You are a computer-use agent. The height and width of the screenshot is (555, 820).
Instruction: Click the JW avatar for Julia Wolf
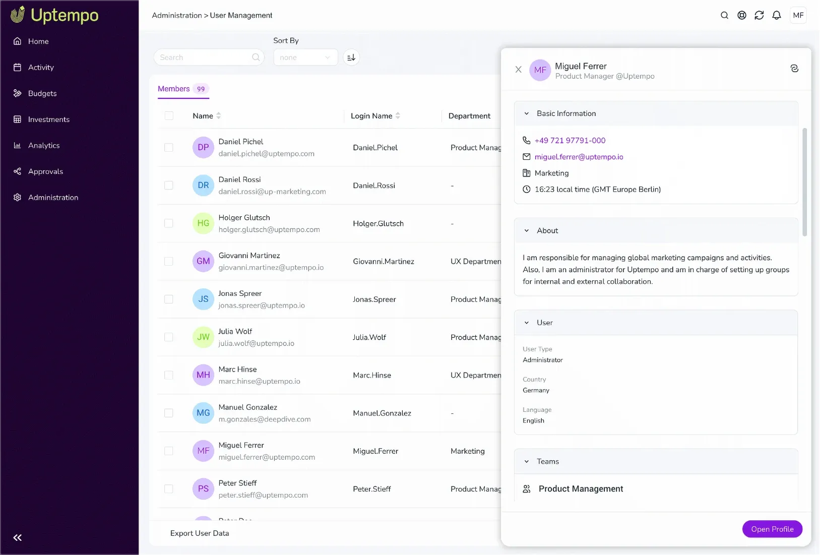[203, 337]
